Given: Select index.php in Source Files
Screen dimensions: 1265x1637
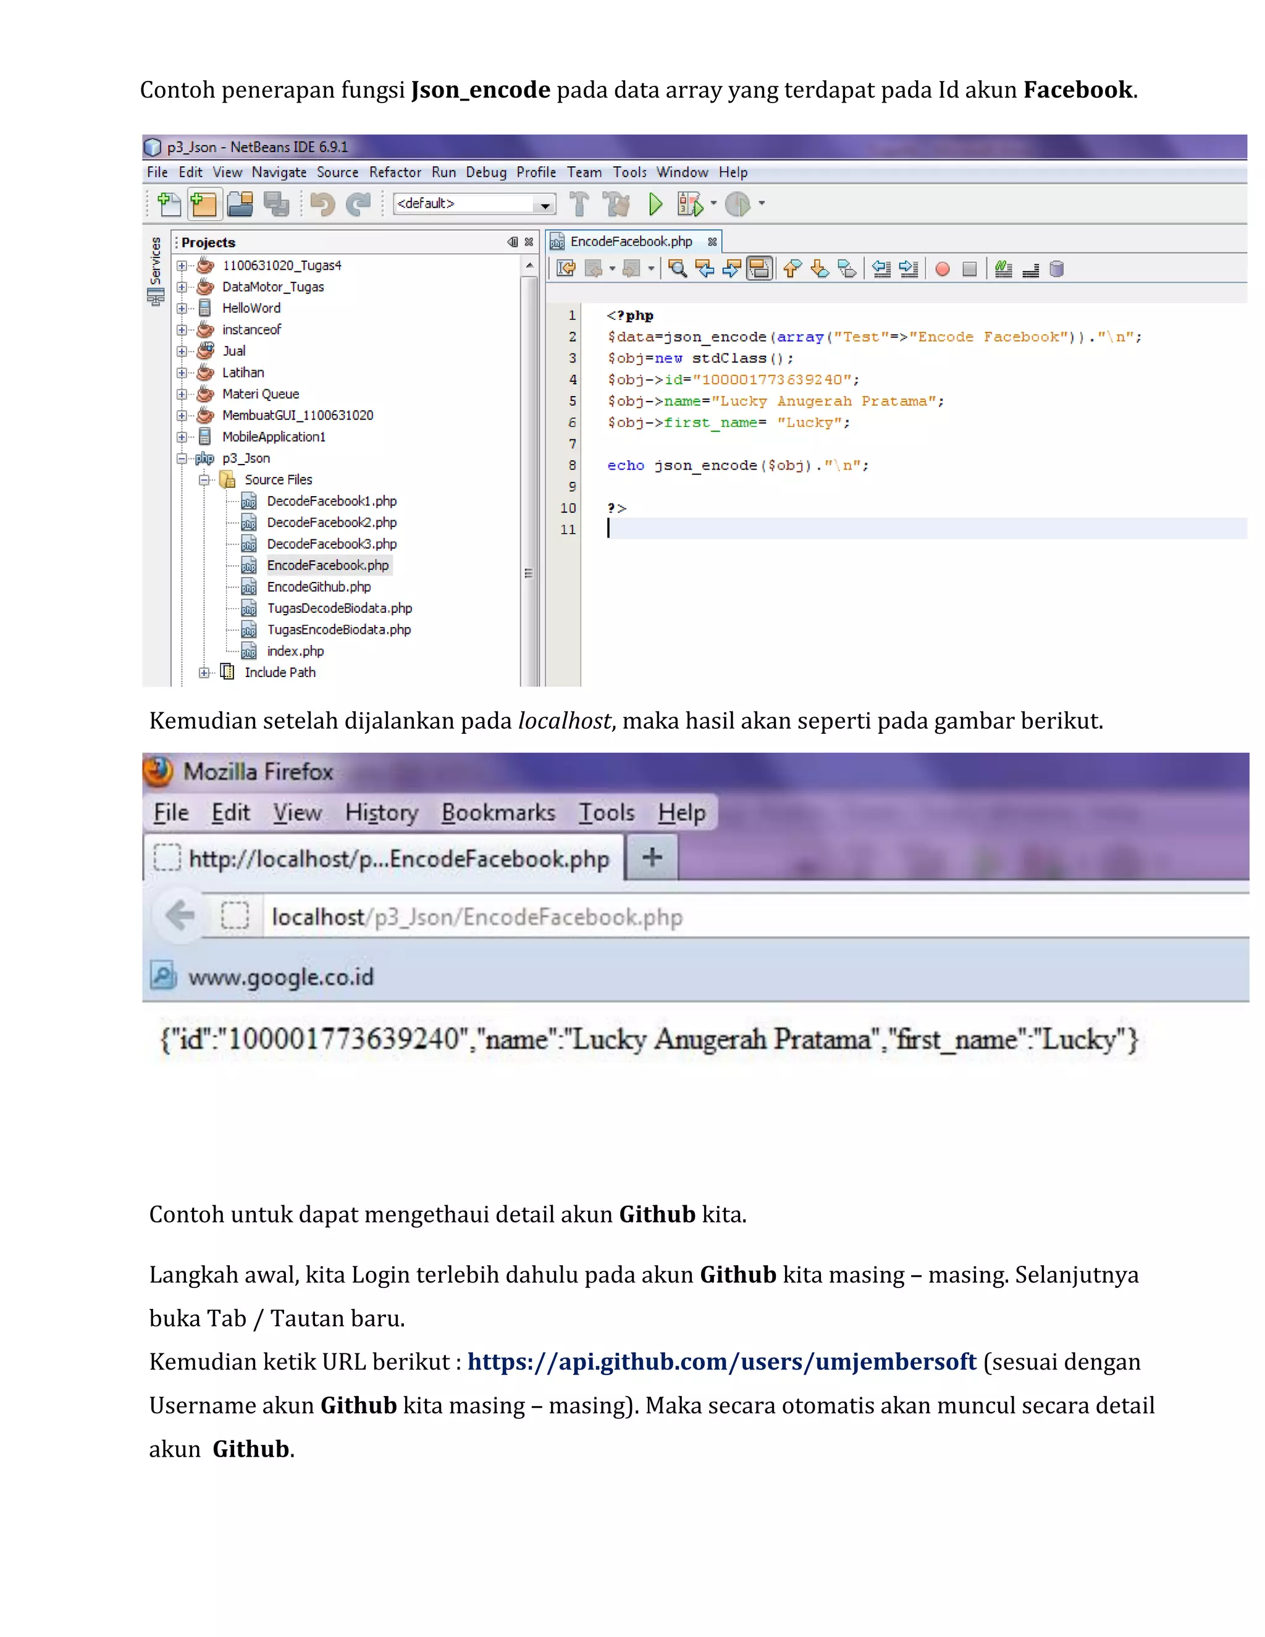Looking at the screenshot, I should point(295,651).
